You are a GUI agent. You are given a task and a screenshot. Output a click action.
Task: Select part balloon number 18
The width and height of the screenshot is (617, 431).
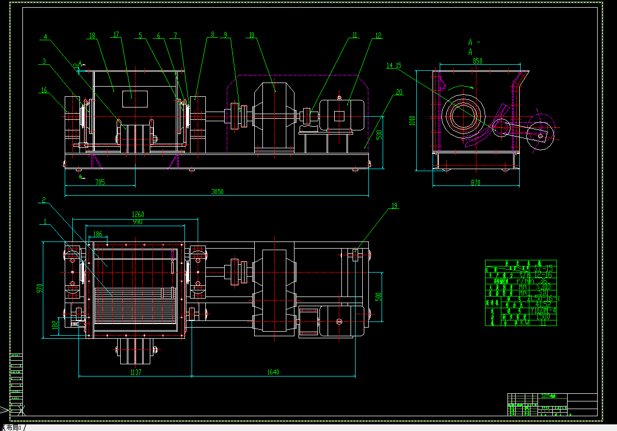92,36
